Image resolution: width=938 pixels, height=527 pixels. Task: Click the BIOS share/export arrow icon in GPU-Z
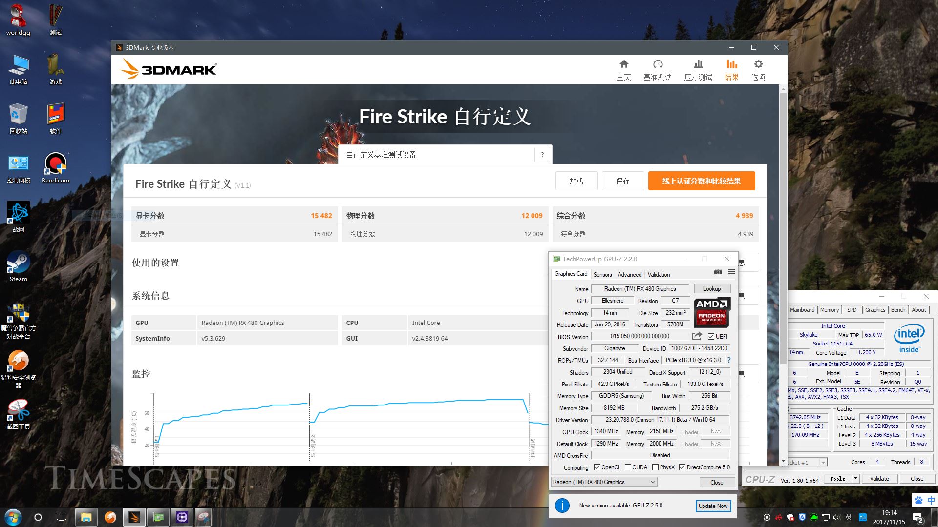point(697,336)
